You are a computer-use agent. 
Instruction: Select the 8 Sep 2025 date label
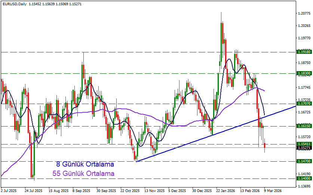tap(82, 191)
